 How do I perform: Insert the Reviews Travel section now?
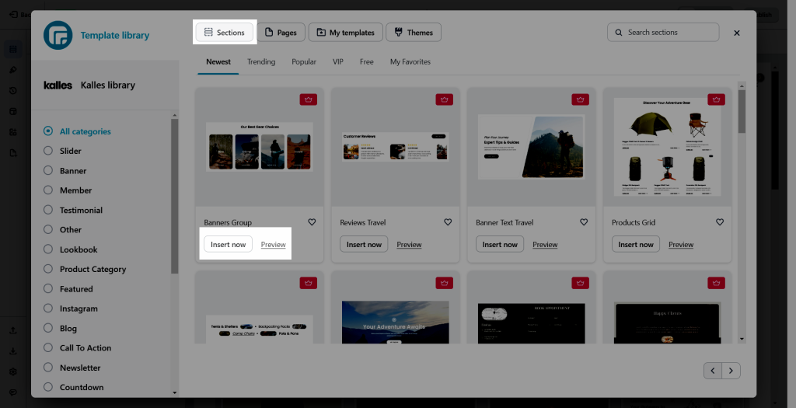tap(364, 244)
